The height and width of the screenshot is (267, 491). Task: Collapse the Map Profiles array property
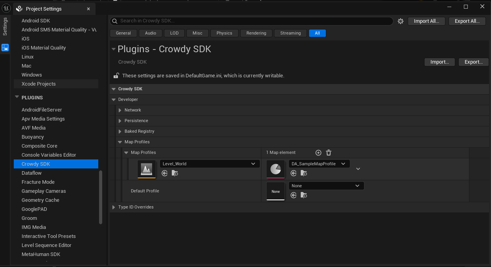point(126,153)
